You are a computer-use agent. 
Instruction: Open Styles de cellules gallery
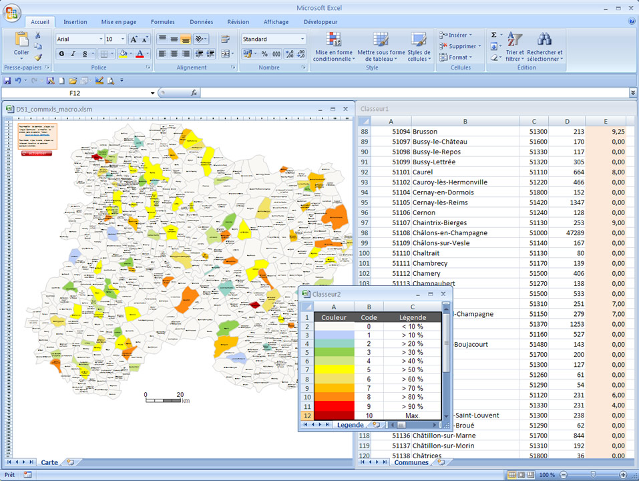click(419, 47)
